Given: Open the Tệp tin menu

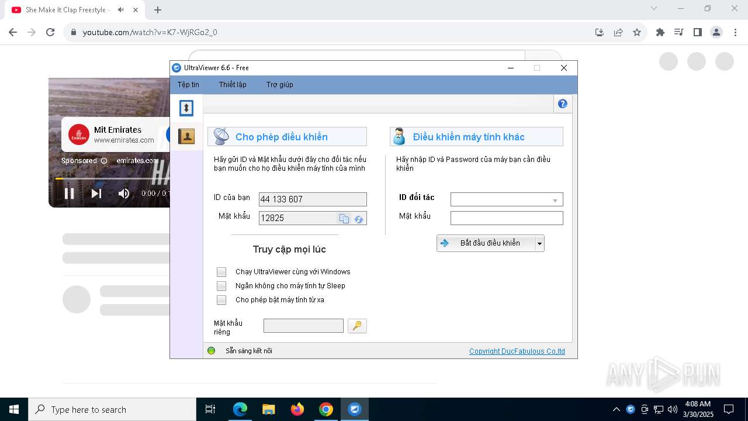Looking at the screenshot, I should tap(188, 85).
